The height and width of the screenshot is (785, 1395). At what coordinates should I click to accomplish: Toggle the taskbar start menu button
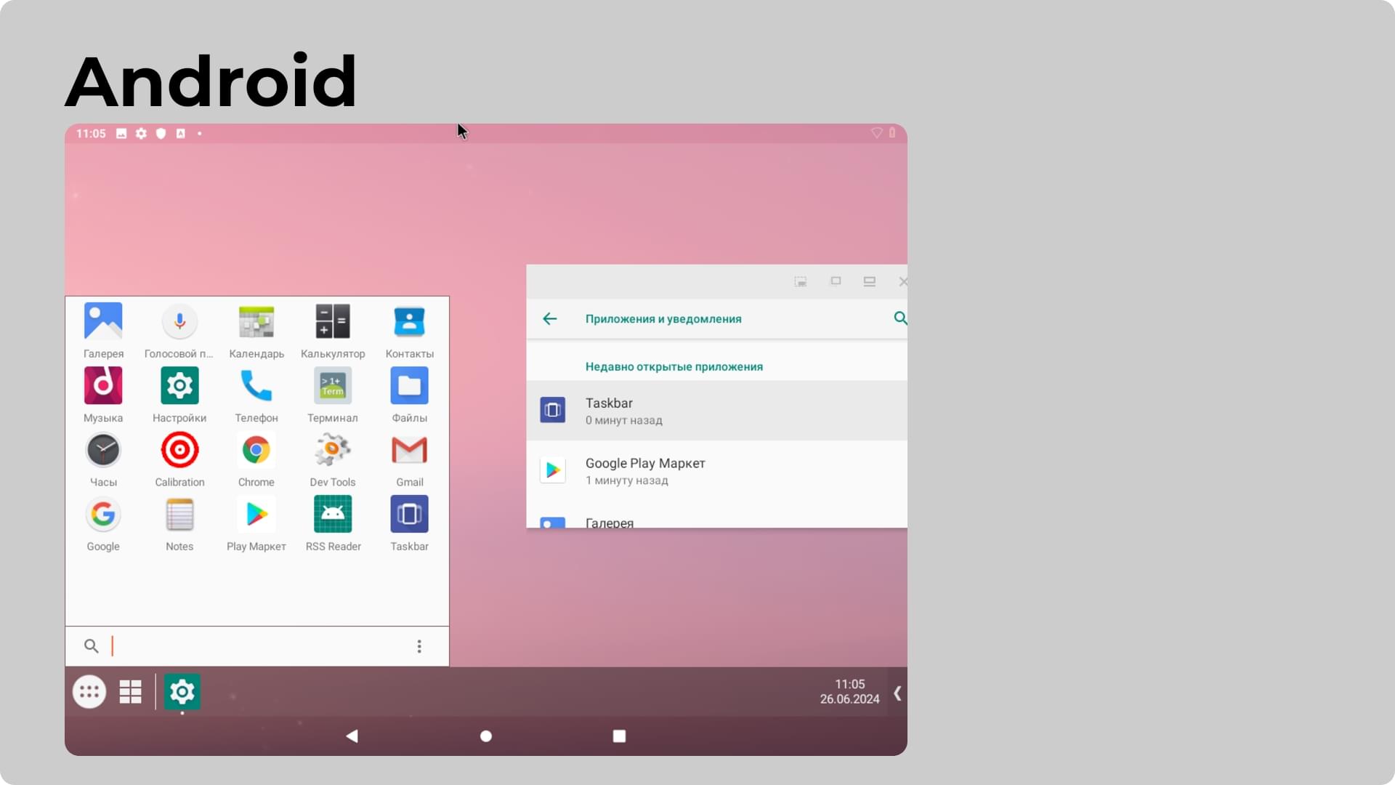click(x=89, y=692)
